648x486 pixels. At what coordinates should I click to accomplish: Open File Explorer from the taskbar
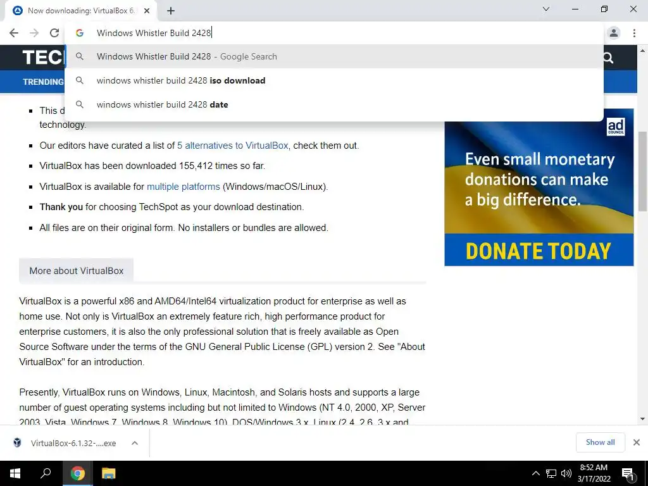pos(109,473)
